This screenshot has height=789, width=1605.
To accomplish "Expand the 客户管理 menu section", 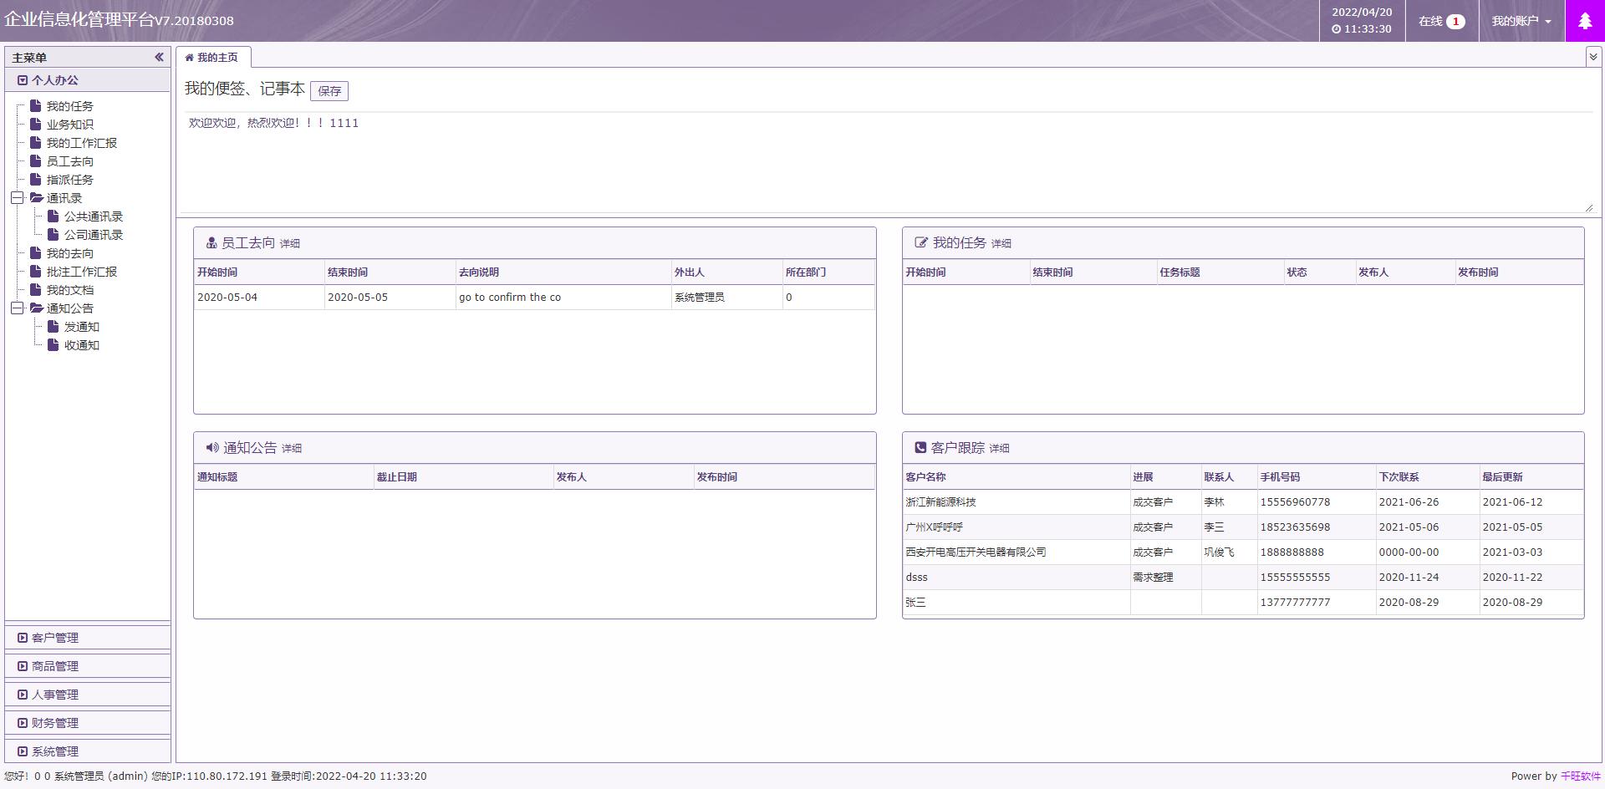I will (x=88, y=637).
